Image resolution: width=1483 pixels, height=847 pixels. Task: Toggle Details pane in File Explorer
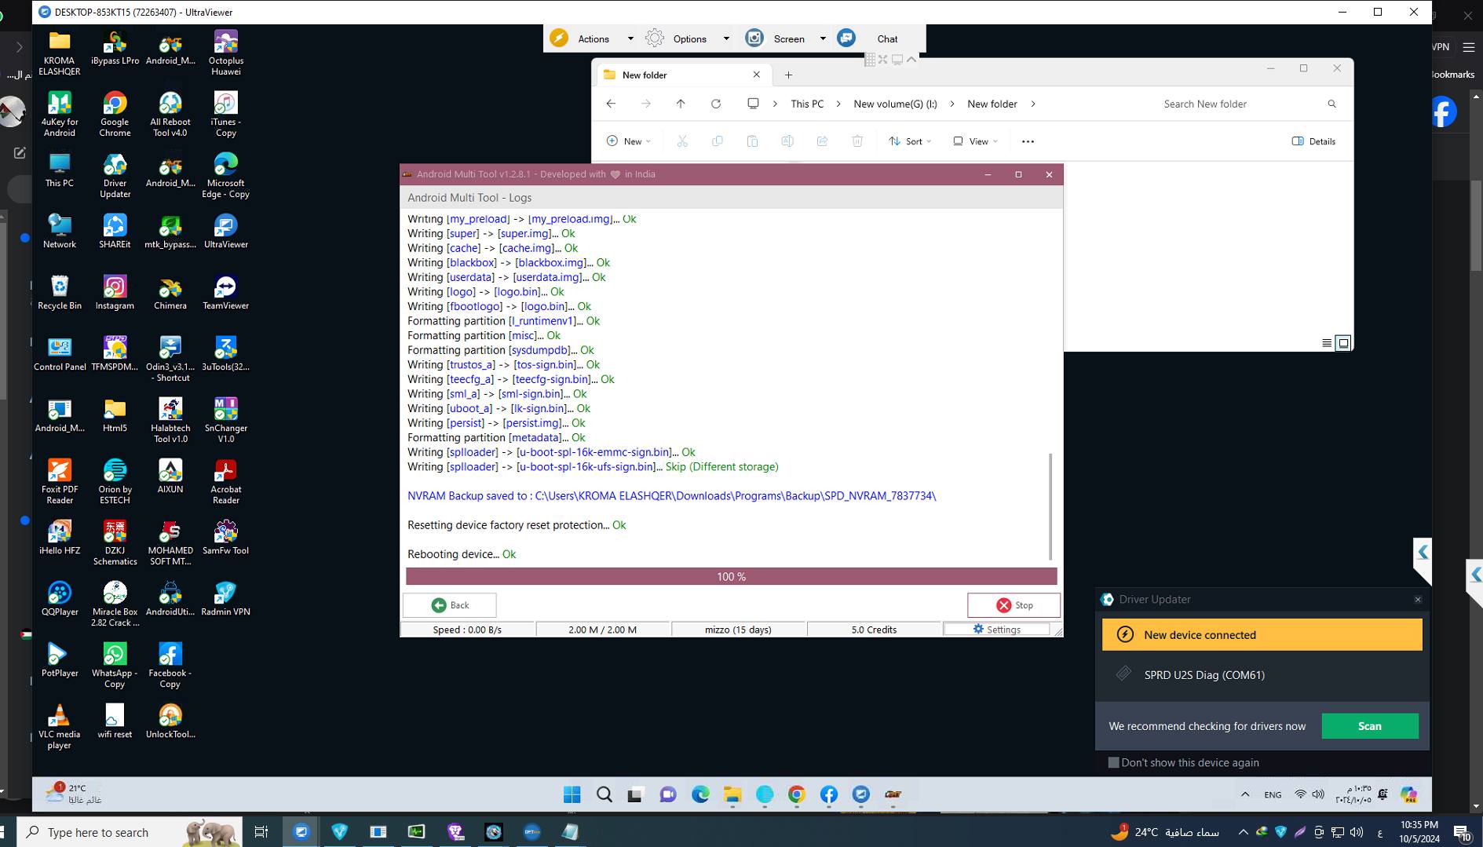coord(1313,141)
